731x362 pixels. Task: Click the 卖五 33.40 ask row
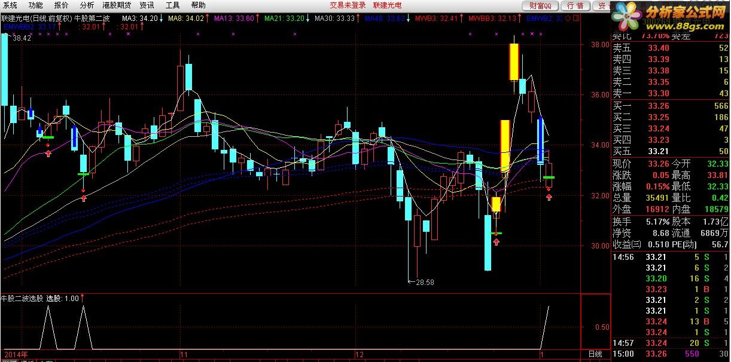[671, 48]
